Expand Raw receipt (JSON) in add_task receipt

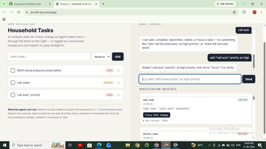point(156,121)
